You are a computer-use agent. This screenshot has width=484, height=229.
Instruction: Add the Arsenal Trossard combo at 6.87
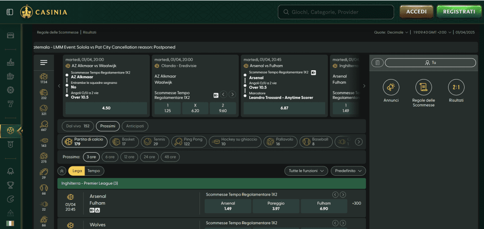(284, 108)
